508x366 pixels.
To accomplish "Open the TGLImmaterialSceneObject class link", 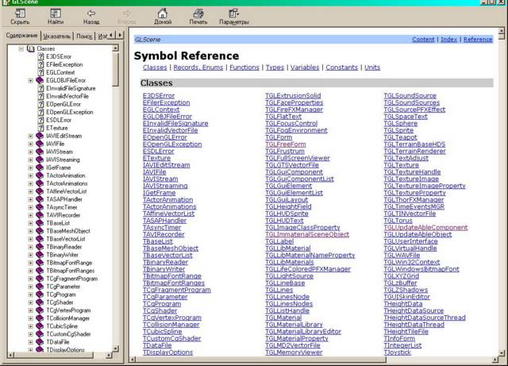I will (307, 234).
